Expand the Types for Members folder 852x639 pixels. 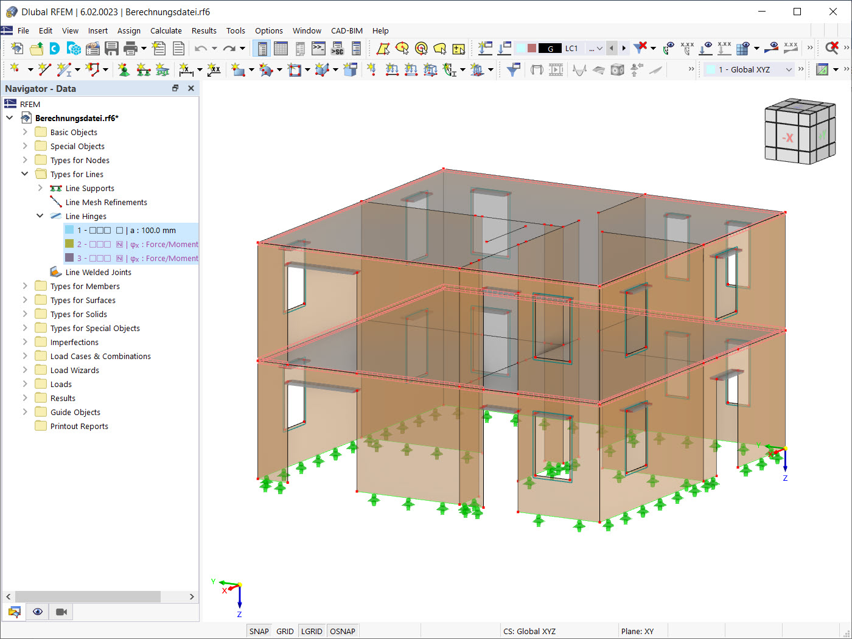pos(25,286)
